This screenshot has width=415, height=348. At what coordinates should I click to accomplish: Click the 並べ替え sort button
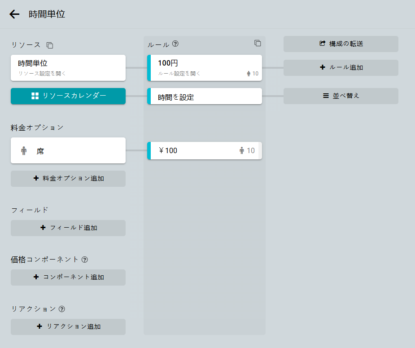341,96
